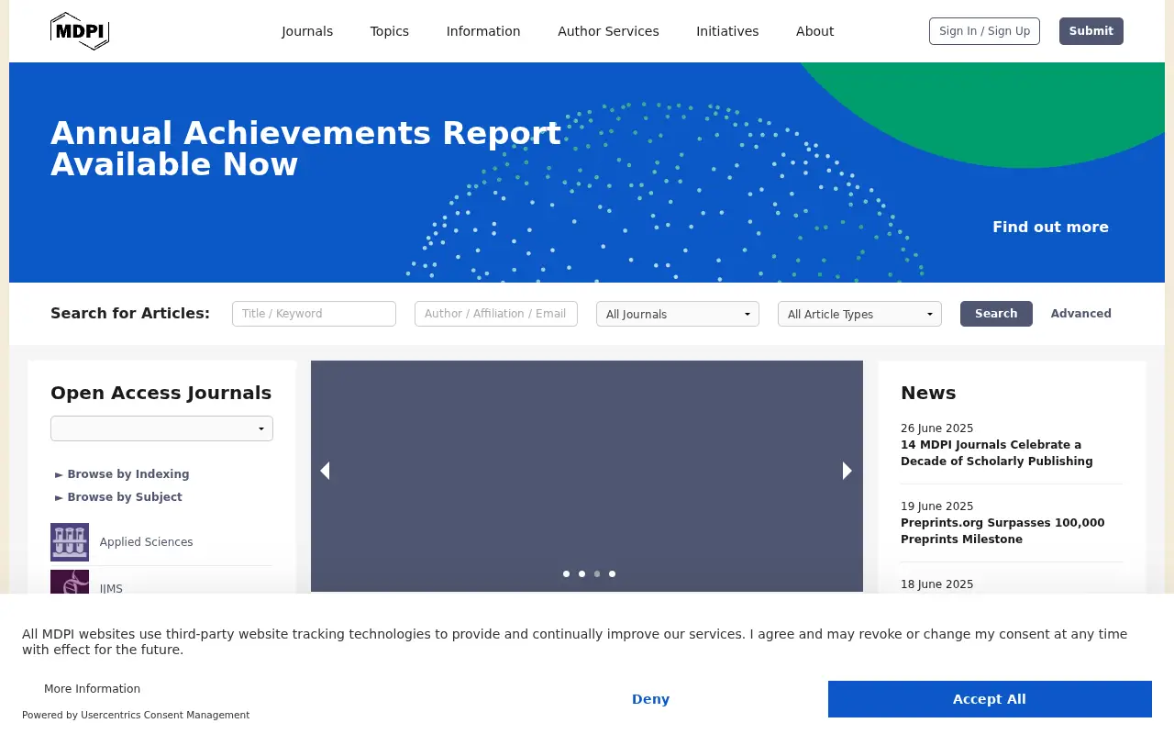
Task: Open the Author Services menu
Action: pyautogui.click(x=608, y=31)
